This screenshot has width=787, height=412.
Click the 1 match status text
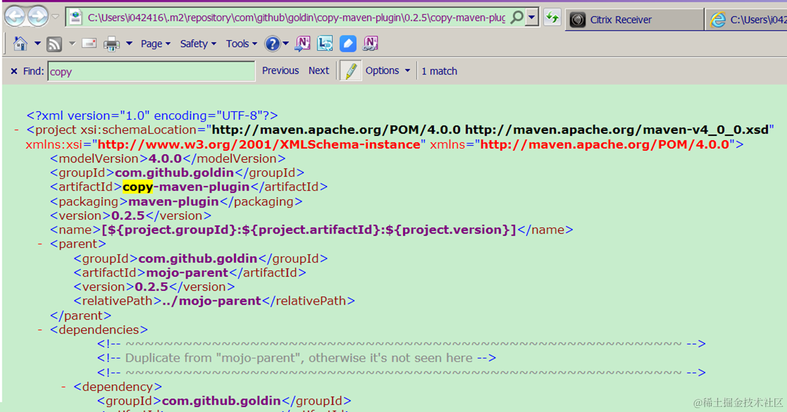click(x=439, y=71)
